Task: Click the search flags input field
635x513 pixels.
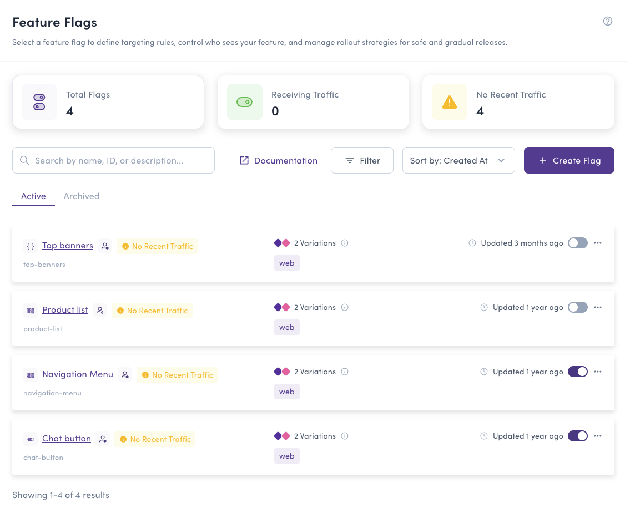Action: click(113, 160)
